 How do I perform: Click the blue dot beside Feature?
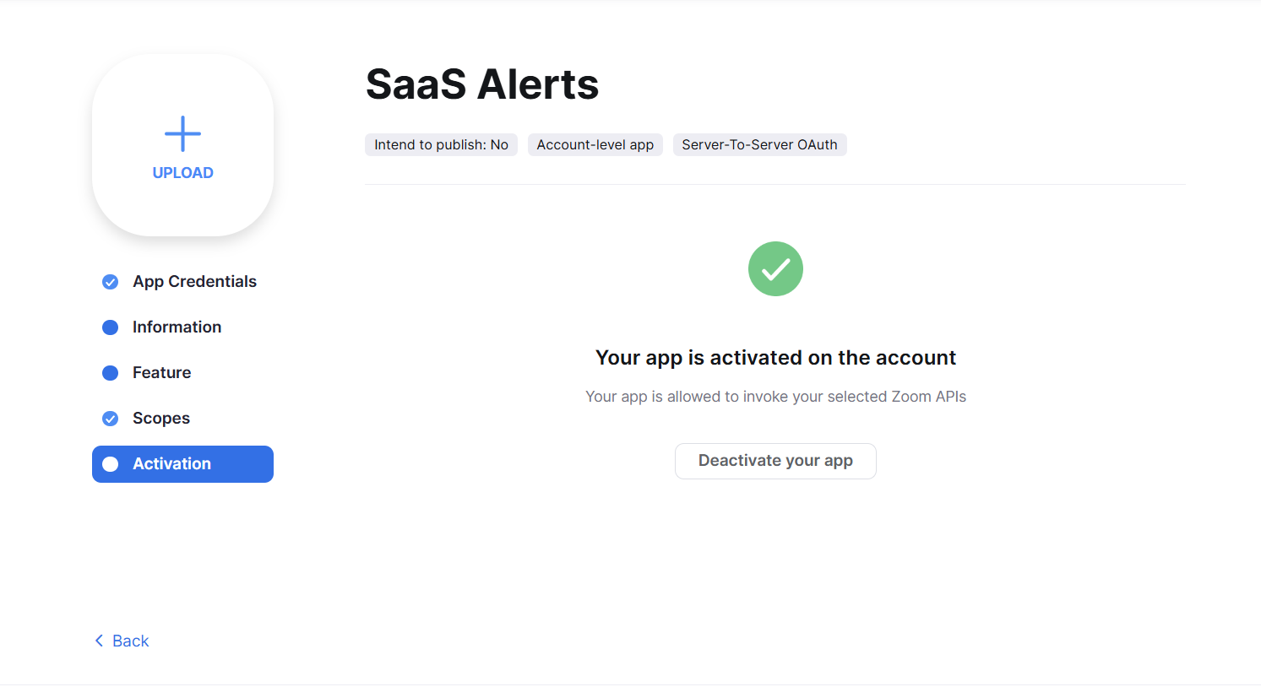tap(110, 373)
